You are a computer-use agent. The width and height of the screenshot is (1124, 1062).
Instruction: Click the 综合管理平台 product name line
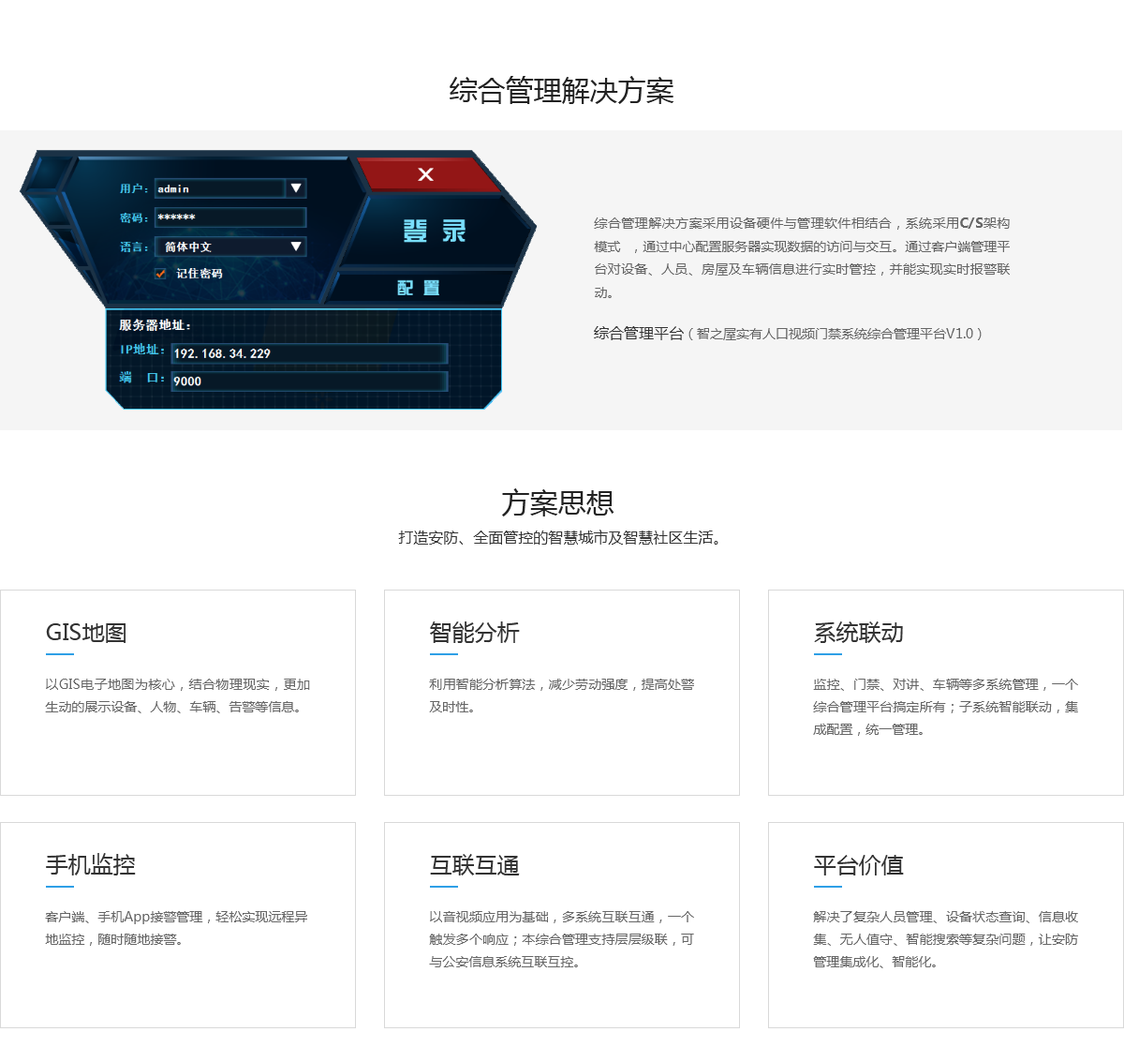[787, 334]
